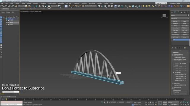The width and height of the screenshot is (190, 106).
Task: Click the Auto Key button
Action: point(165,102)
